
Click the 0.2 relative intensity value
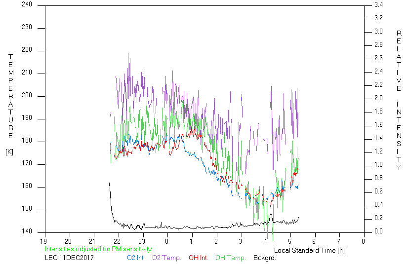tap(378, 218)
